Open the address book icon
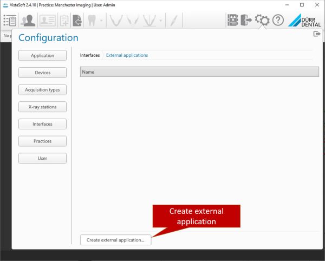325x261 pixels. (x=233, y=21)
